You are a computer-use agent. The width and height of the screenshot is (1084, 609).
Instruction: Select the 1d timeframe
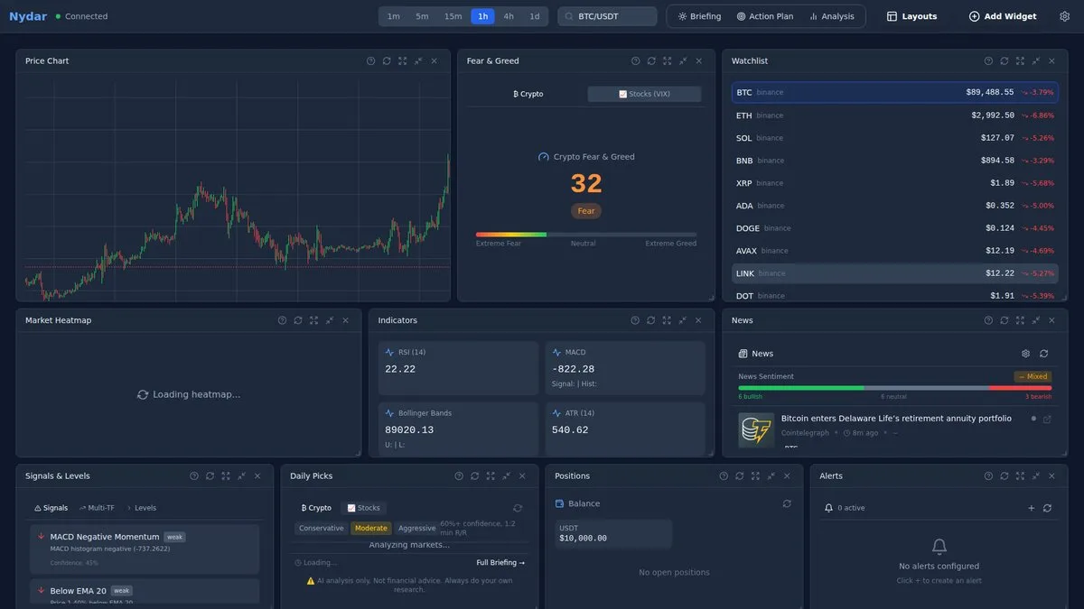click(x=535, y=16)
